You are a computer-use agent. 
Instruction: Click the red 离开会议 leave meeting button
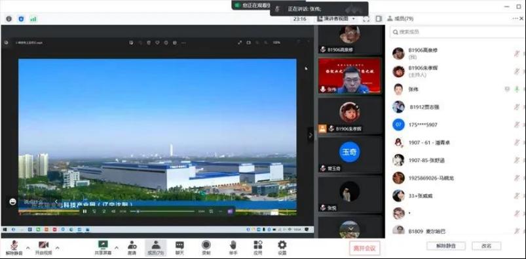365,249
